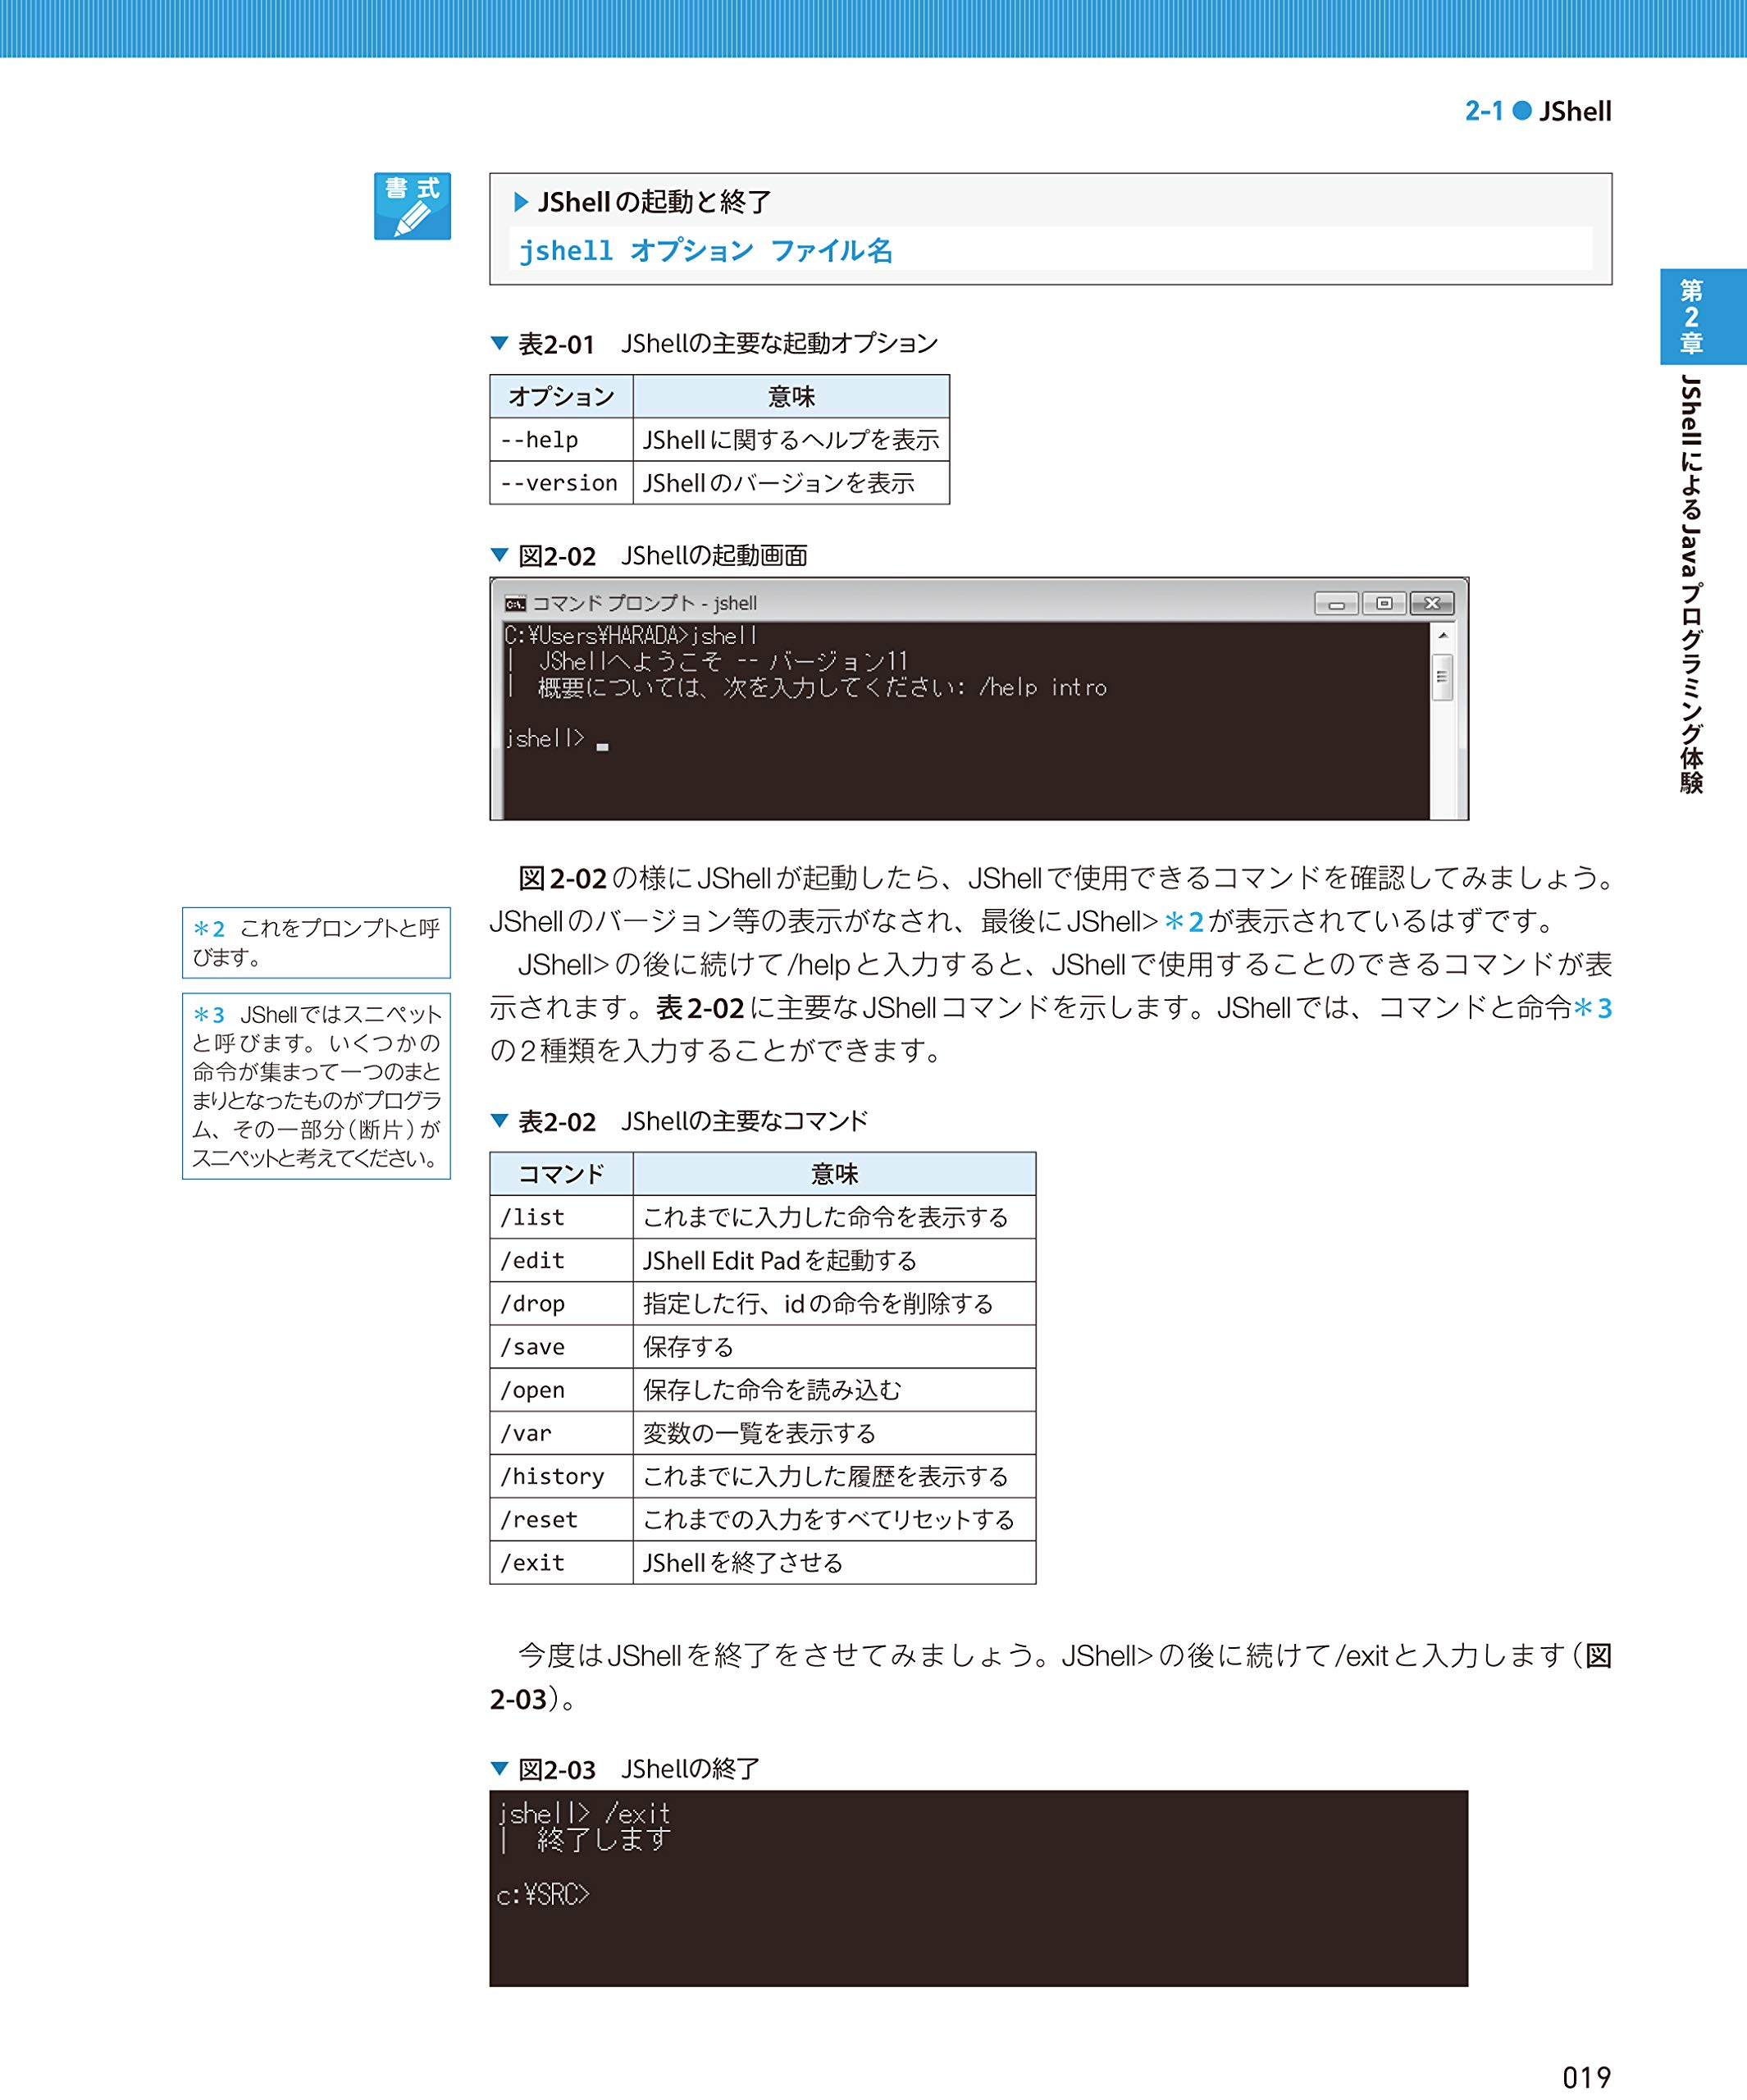This screenshot has width=1747, height=2100.
Task: Click the 書式 pencil icon
Action: [x=413, y=206]
